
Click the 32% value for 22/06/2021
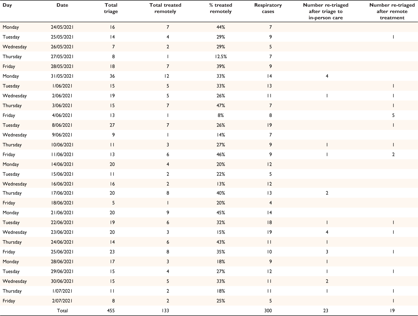click(221, 222)
